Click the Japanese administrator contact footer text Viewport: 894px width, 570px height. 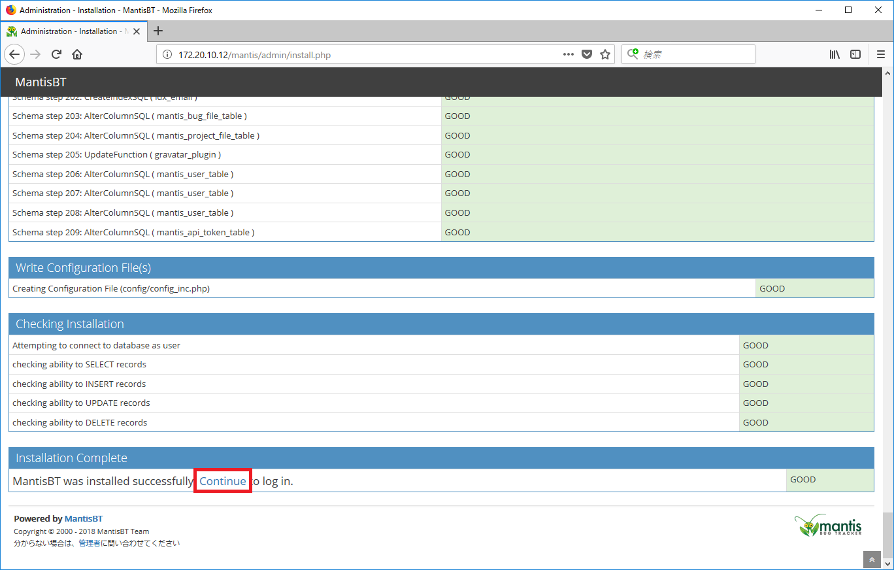(97, 543)
